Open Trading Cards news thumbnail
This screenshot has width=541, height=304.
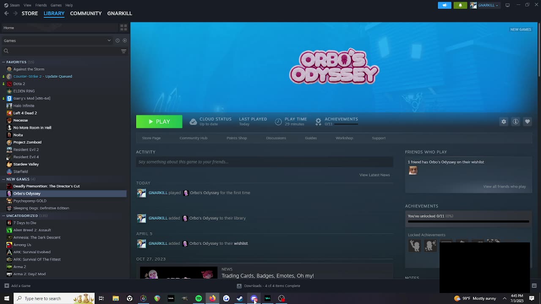(x=179, y=273)
